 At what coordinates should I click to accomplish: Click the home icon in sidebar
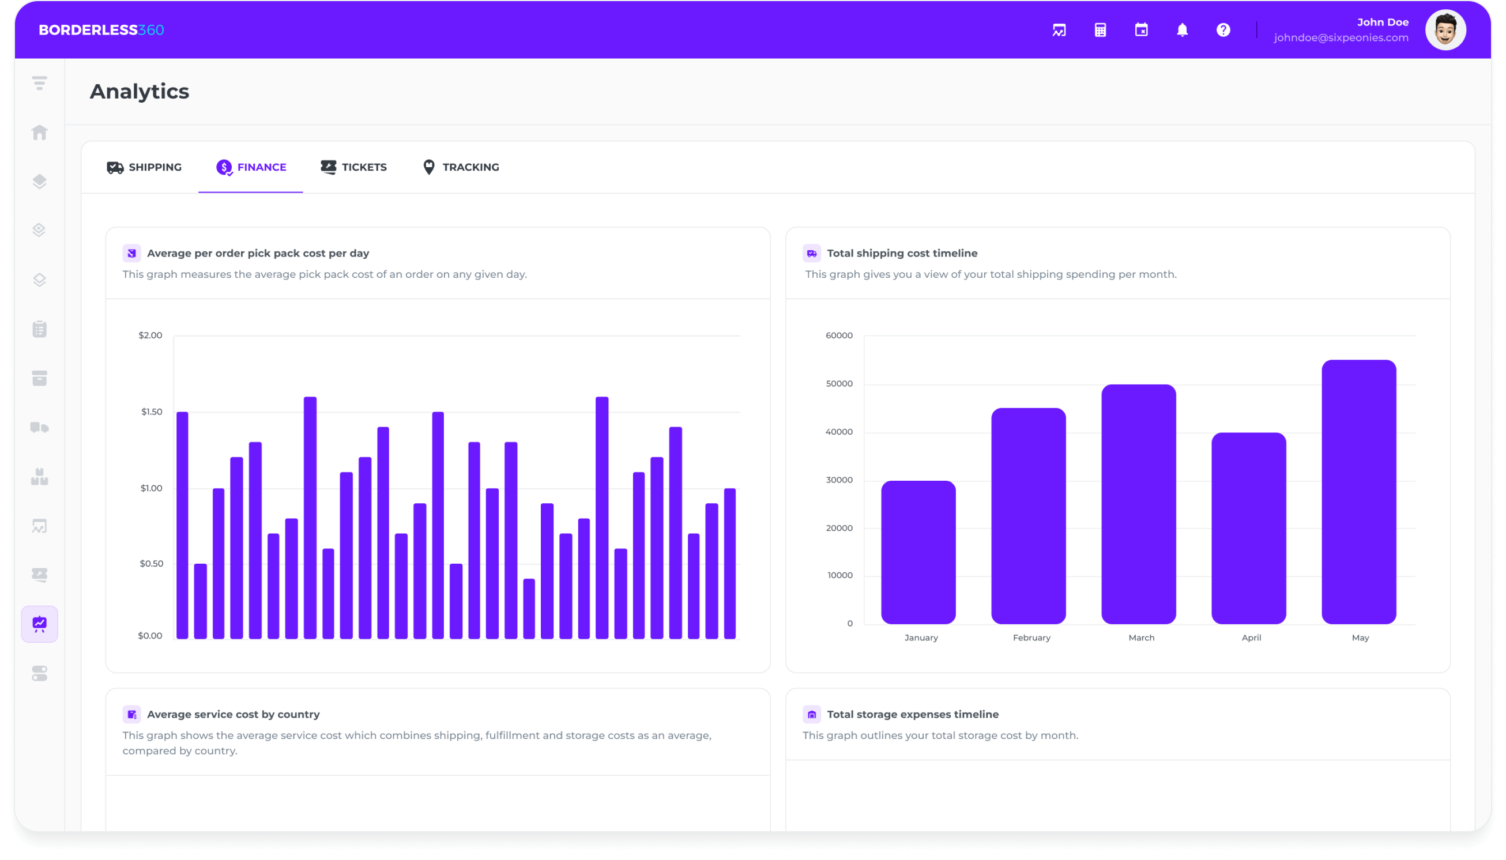[40, 133]
